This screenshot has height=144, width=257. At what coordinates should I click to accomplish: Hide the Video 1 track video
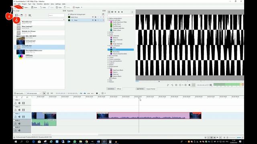pos(23,117)
